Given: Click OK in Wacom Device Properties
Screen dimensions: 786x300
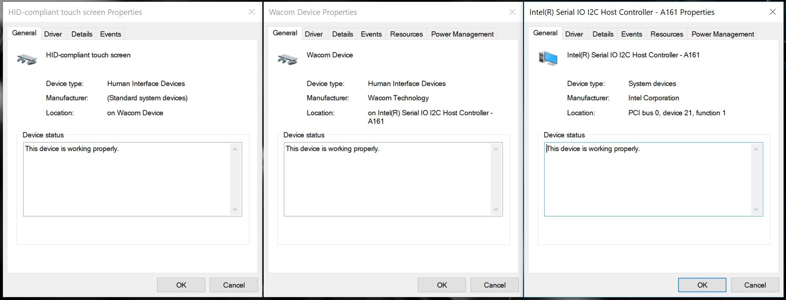Looking at the screenshot, I should click(442, 285).
